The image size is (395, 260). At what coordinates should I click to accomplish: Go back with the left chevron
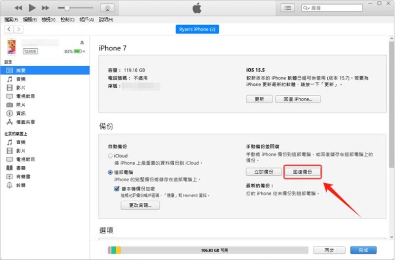pyautogui.click(x=9, y=29)
